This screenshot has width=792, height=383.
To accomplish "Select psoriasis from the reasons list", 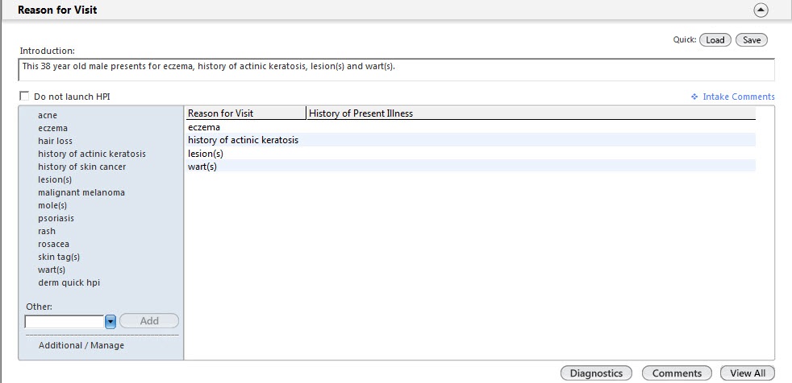I will 56,218.
